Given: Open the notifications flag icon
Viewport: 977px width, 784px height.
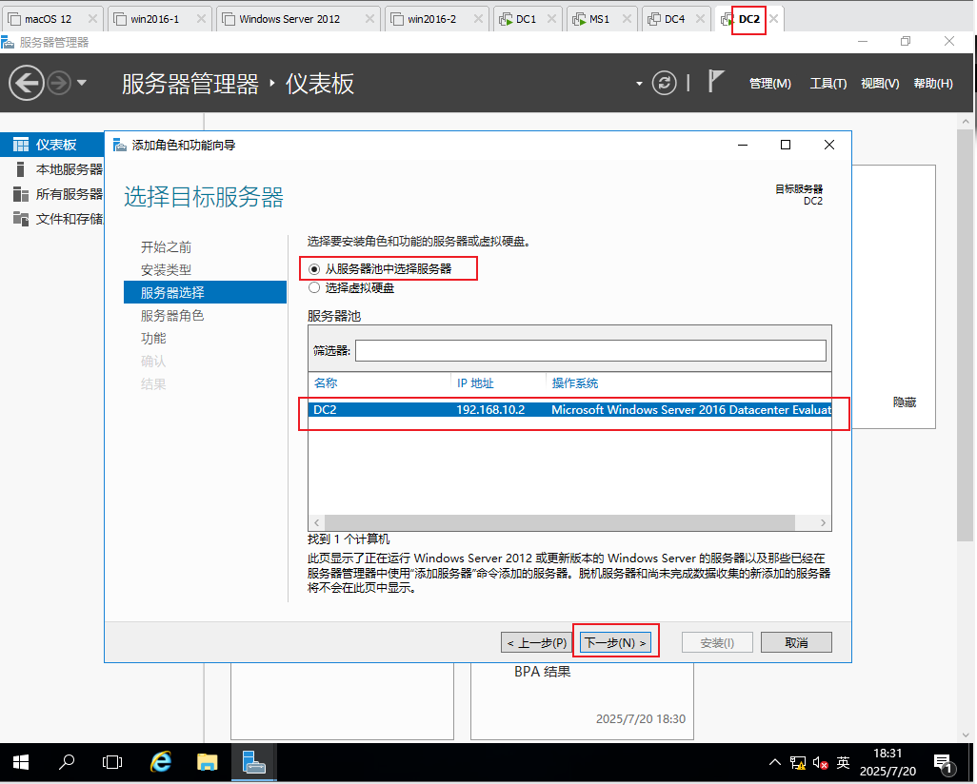Looking at the screenshot, I should tap(715, 82).
